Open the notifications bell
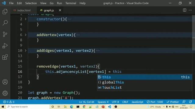Screen dimensions: 195x109 pos(190,102)
